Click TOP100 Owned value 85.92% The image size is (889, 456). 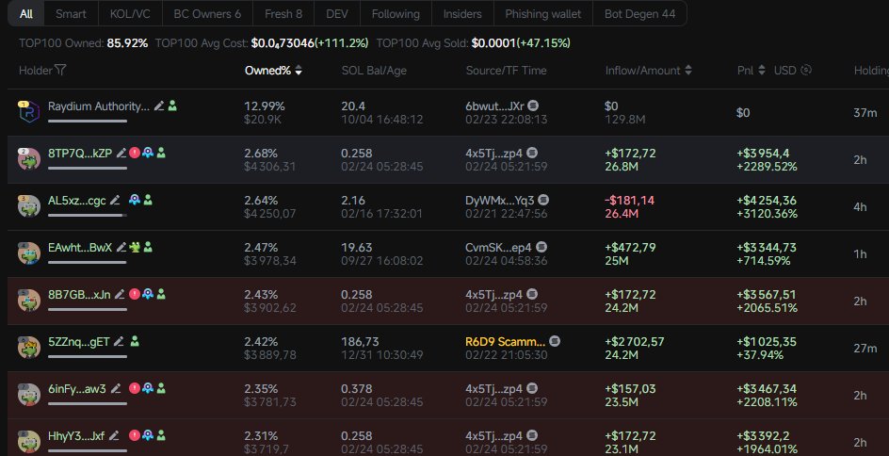click(x=127, y=43)
